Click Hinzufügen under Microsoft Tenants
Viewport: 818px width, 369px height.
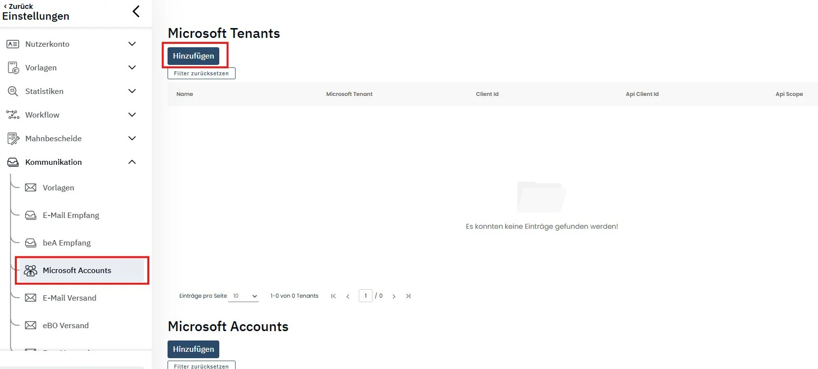[193, 56]
